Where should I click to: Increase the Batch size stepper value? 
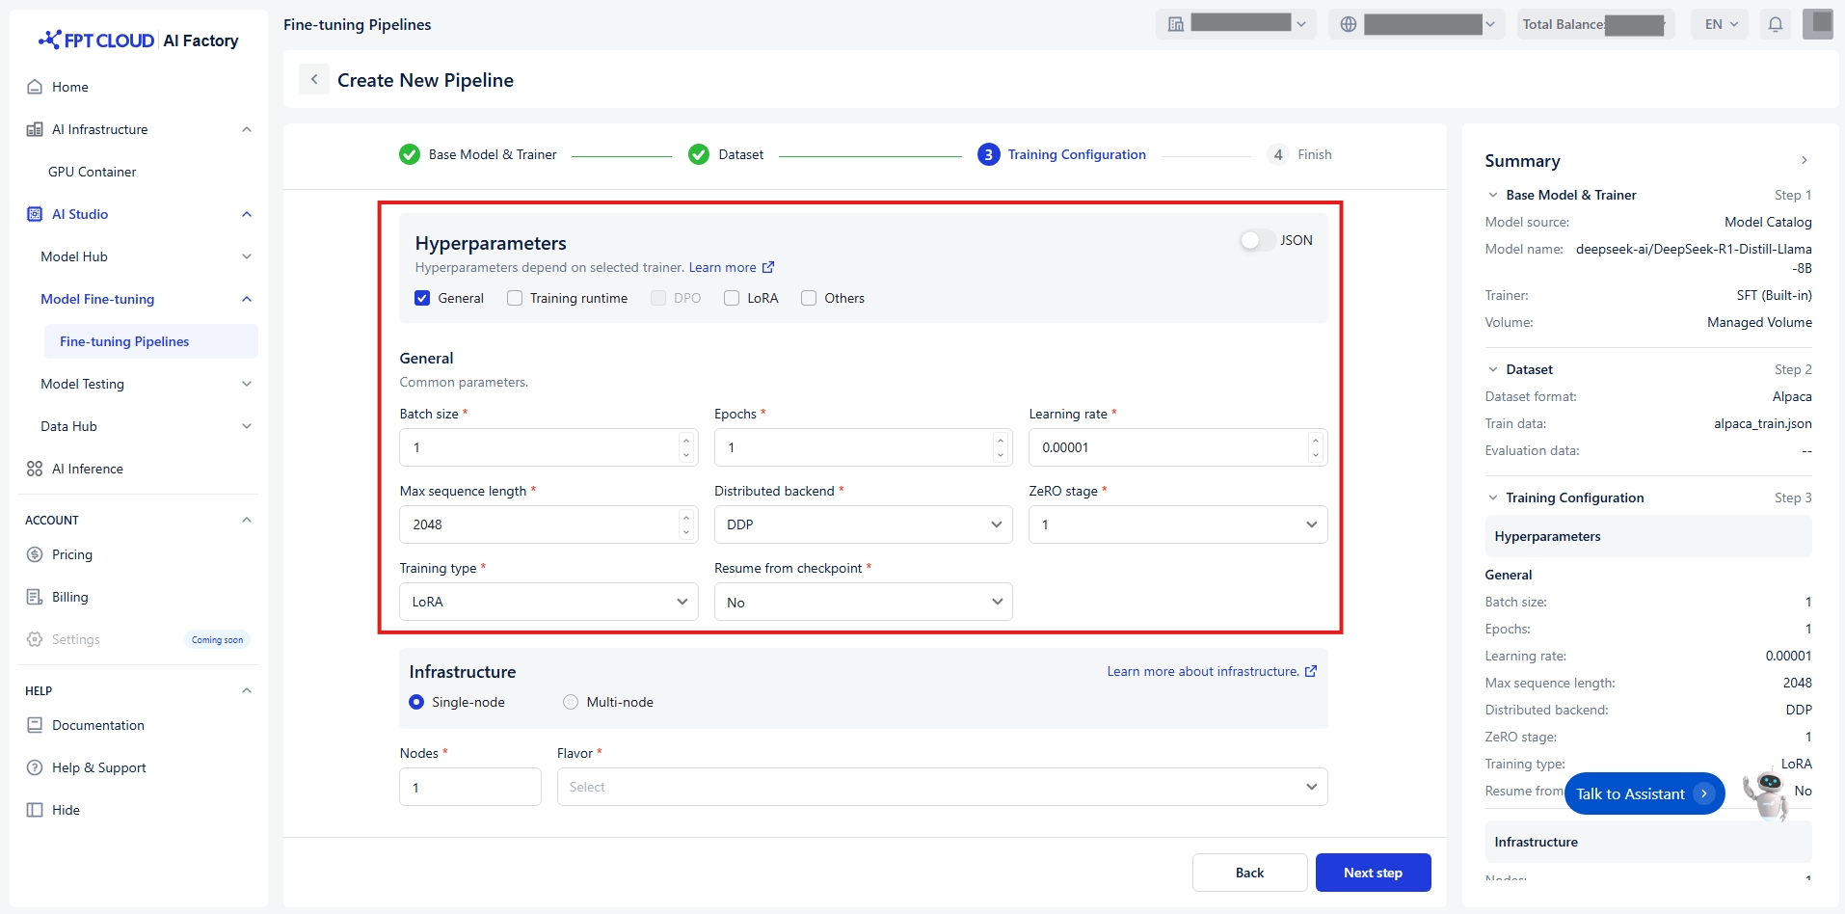tap(686, 441)
